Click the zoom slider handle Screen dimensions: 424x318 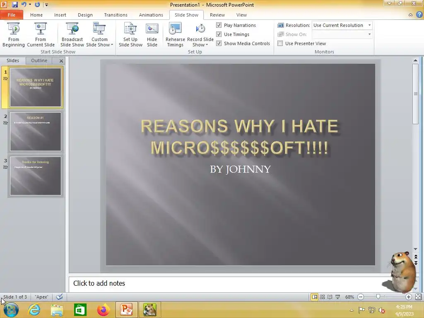(378, 297)
